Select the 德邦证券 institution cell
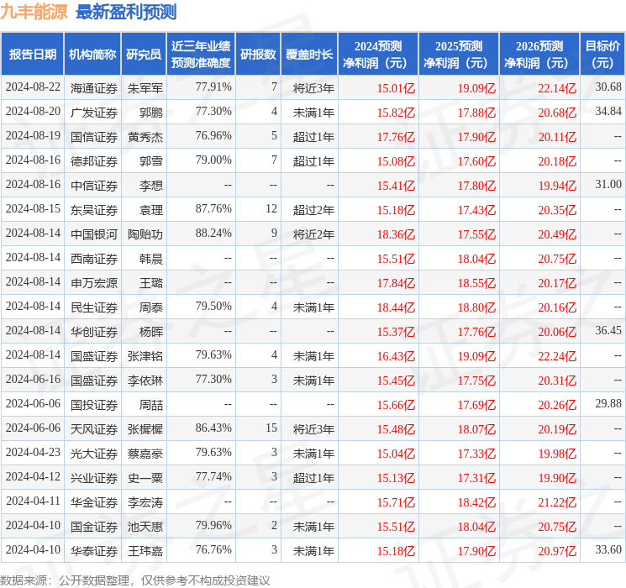Viewport: 626px width, 588px height. tap(94, 161)
